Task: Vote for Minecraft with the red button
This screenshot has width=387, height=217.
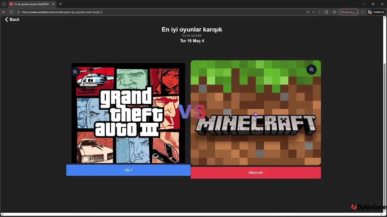Action: click(x=255, y=173)
